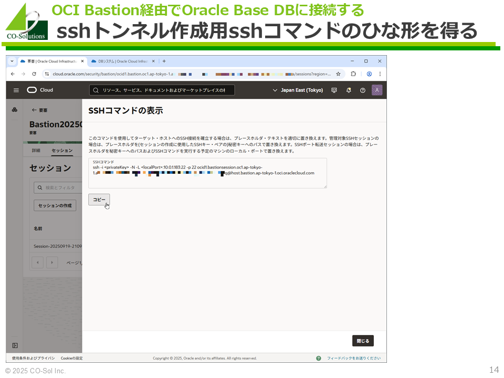Click the browser forward arrow
Image resolution: width=504 pixels, height=378 pixels.
pyautogui.click(x=23, y=74)
